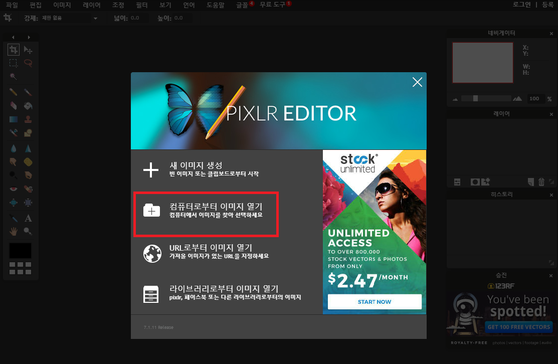Select the Brush tool
This screenshot has width=558, height=364.
click(28, 92)
